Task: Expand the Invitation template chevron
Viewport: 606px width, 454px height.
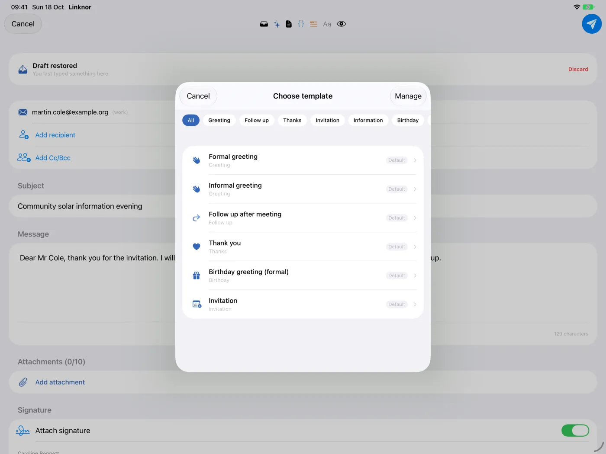Action: pos(415,304)
